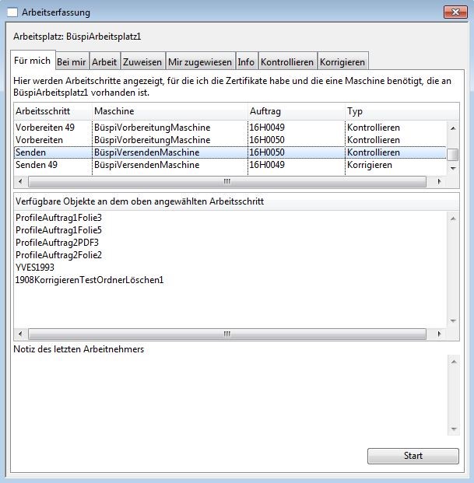This screenshot has width=474, height=483.
Task: Open the Mir zugewiesen tab
Action: tap(200, 62)
